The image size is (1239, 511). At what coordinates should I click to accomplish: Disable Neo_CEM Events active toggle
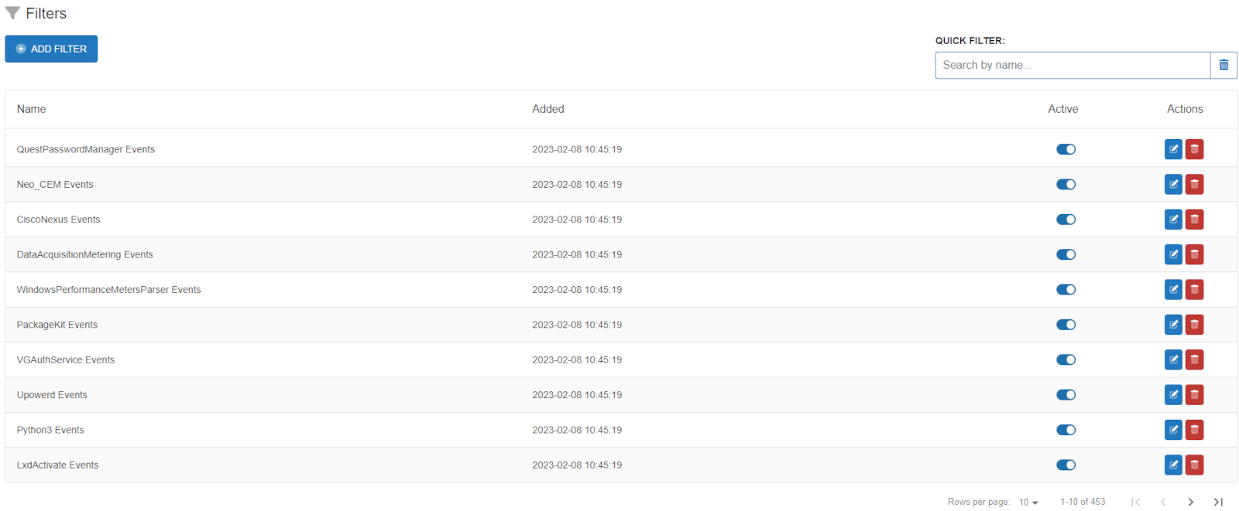coord(1066,184)
